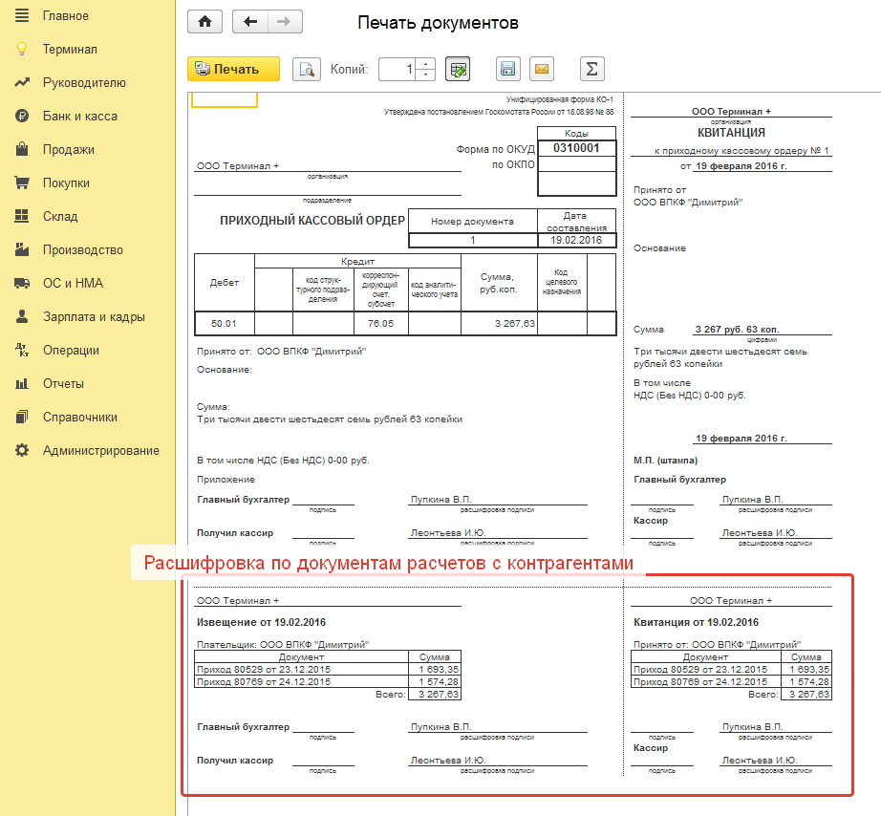Click the Копий number input field

398,69
